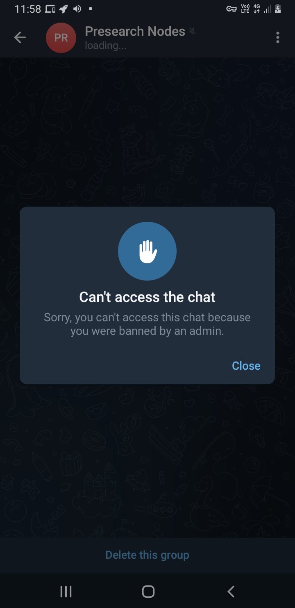This screenshot has width=295, height=608.
Task: Tap the muted speaker icon beside title
Action: pyautogui.click(x=192, y=31)
